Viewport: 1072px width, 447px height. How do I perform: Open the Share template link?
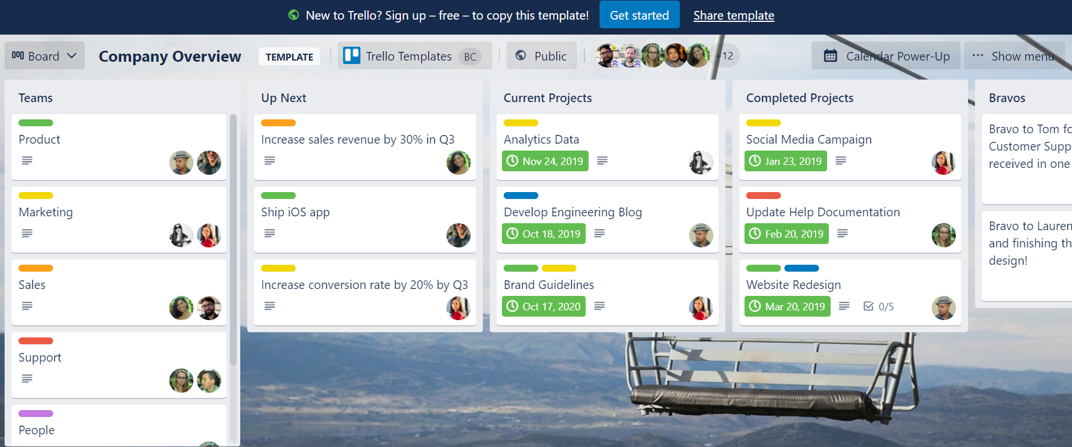[734, 16]
